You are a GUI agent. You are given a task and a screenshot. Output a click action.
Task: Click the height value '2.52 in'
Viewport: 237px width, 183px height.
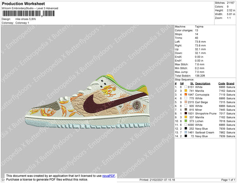[231, 10]
